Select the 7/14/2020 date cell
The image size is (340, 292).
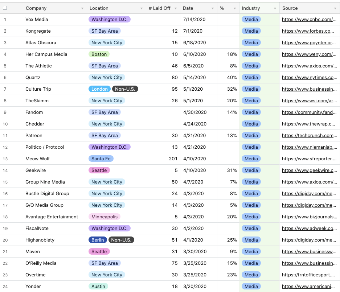pyautogui.click(x=194, y=20)
